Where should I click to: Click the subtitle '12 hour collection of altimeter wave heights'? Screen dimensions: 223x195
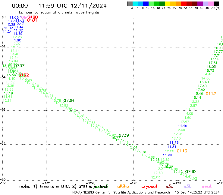(x=58, y=12)
